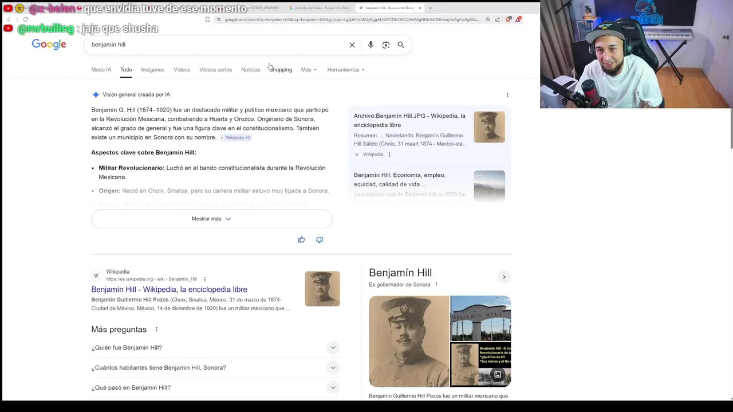Open the Herramientas dropdown
This screenshot has height=412, width=733.
(x=346, y=70)
